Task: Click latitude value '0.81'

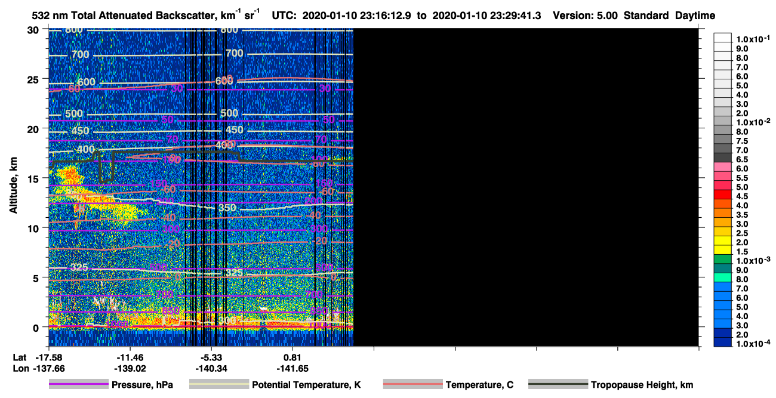Action: (292, 357)
